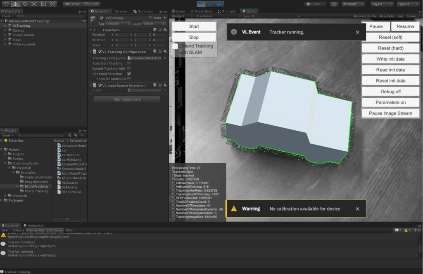
Task: Select the Rect Transform tool
Action: tap(43, 4)
